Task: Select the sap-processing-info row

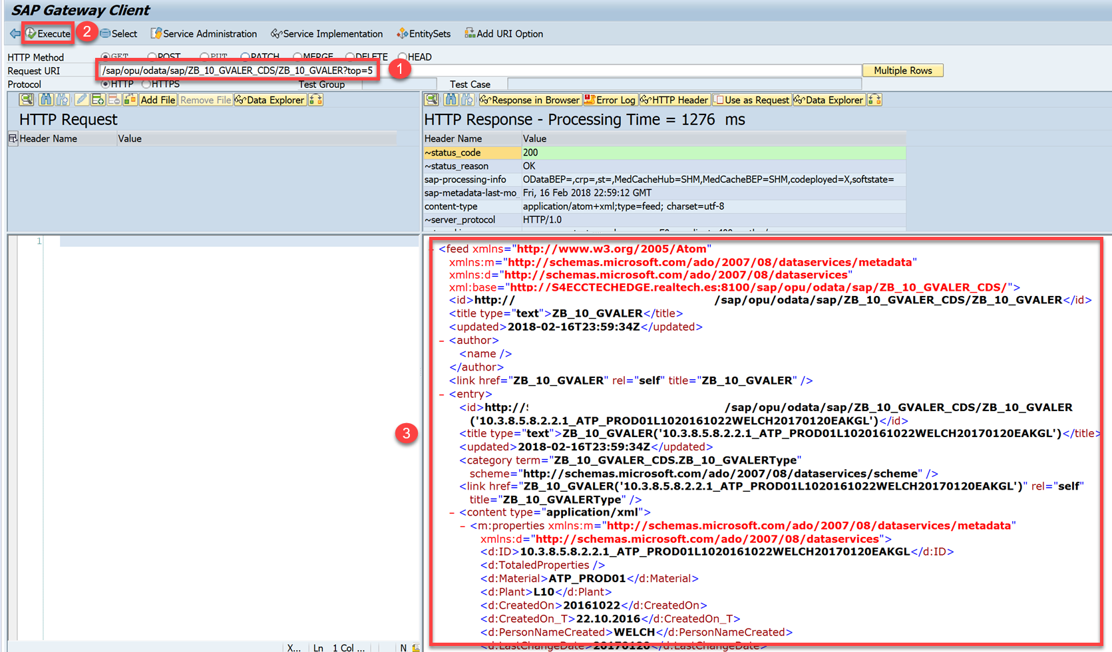Action: [664, 179]
